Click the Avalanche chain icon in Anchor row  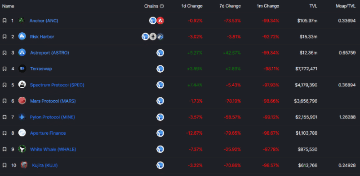point(160,21)
